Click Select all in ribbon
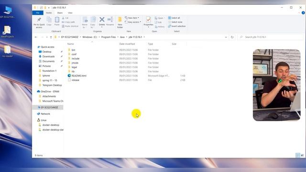Image resolution: width=306 pixels, height=172 pixels. point(174,18)
